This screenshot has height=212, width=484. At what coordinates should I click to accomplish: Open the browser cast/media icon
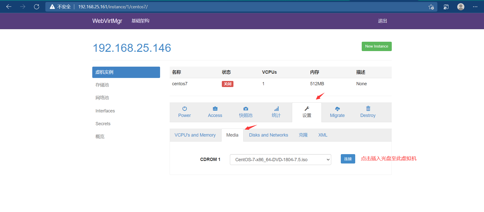[x=446, y=7]
